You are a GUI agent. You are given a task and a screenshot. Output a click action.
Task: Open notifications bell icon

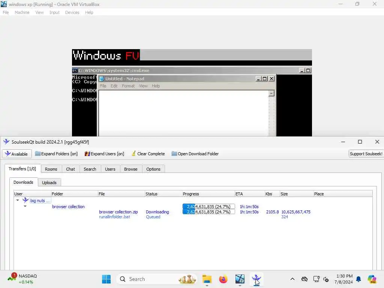358,279
